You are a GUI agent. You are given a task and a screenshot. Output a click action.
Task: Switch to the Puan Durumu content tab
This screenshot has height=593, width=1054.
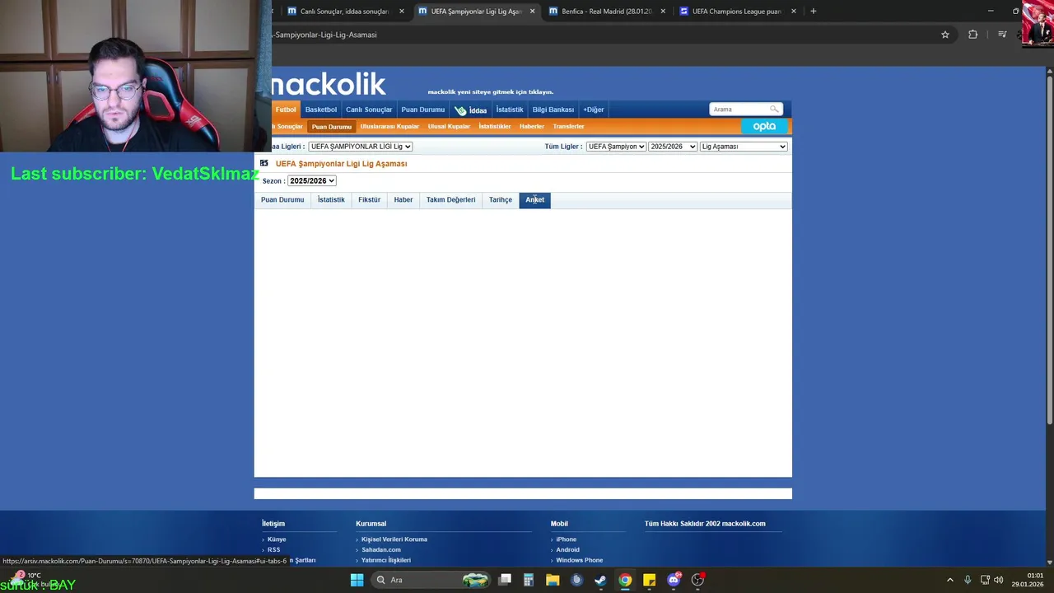pos(282,200)
